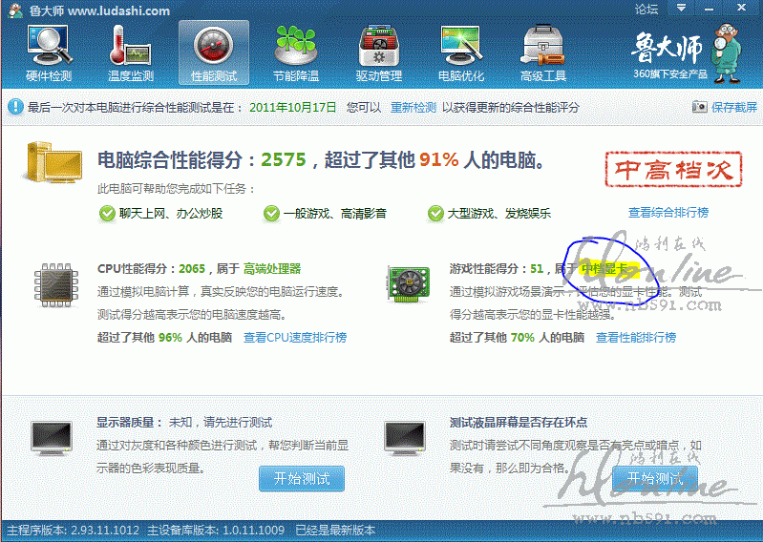
Task: Click the yellow computer overall score icon
Action: (53, 162)
